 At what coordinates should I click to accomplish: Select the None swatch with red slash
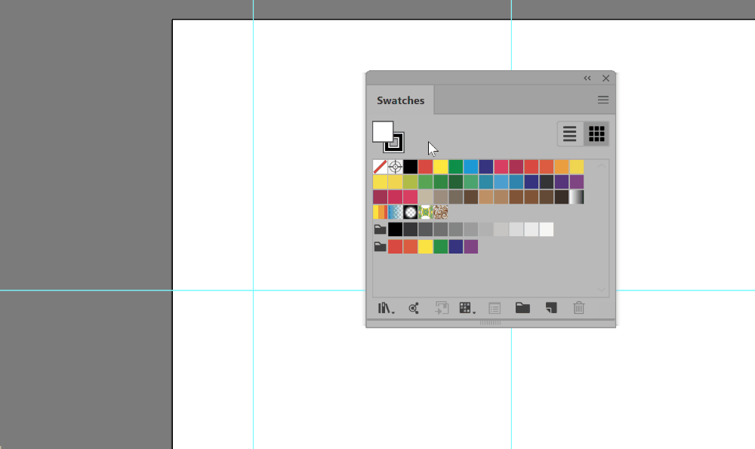coord(380,167)
